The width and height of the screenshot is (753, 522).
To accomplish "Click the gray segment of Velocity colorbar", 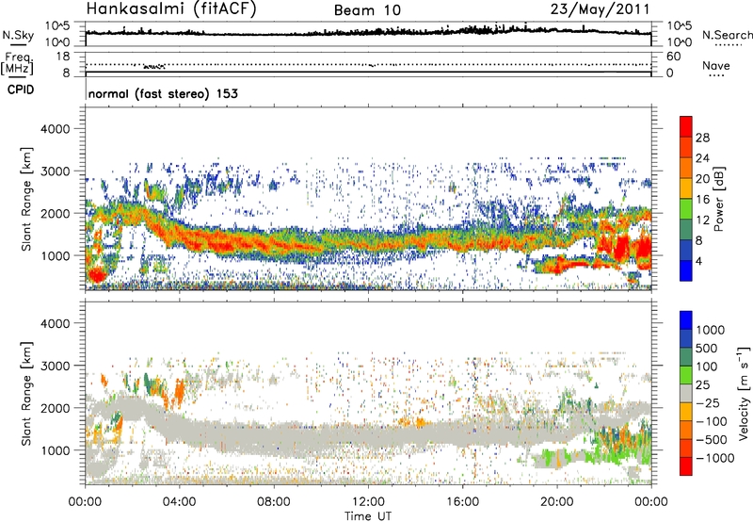I will [x=686, y=394].
